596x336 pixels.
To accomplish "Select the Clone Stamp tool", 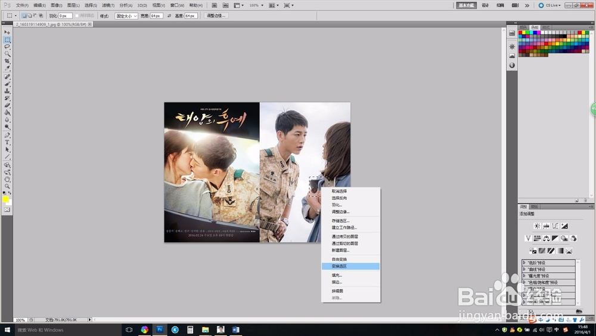I will coord(7,91).
